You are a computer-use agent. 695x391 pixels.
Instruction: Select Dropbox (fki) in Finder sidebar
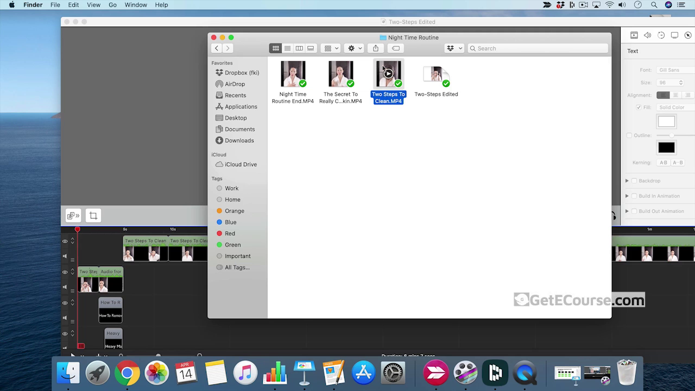click(237, 73)
